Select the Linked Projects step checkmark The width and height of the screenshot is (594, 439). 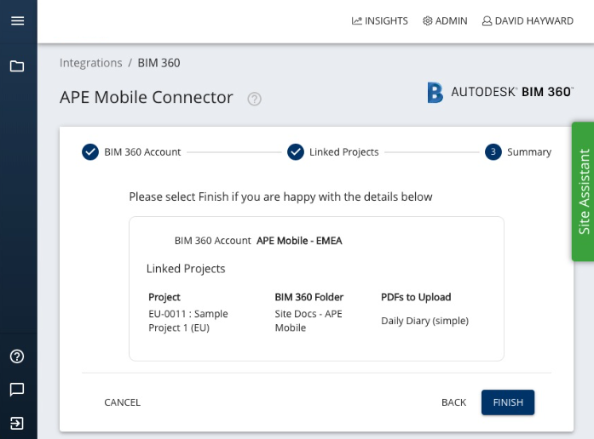(296, 152)
